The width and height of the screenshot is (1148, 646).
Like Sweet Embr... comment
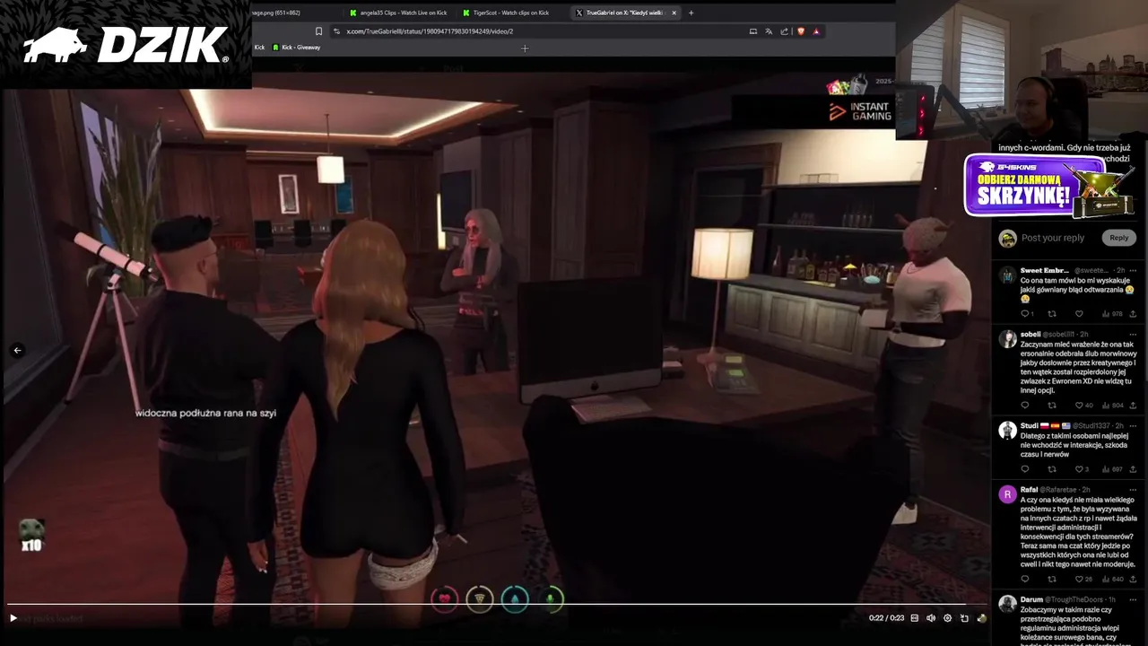coord(1079,314)
